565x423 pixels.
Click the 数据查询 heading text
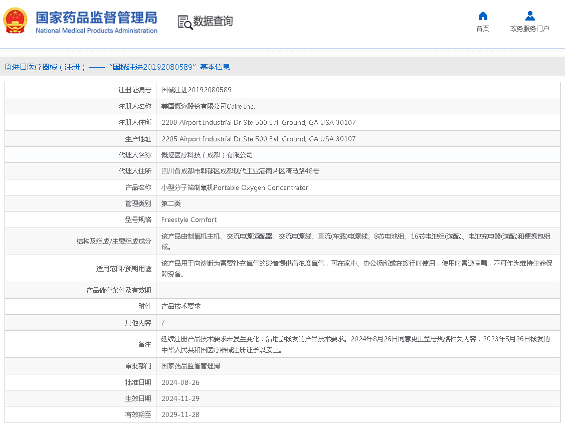(213, 22)
